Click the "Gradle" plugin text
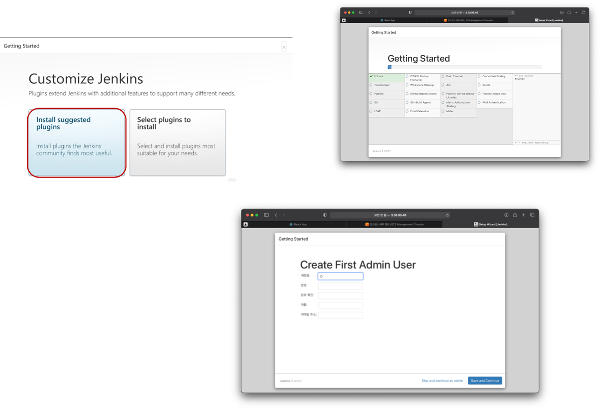The height and width of the screenshot is (410, 600). click(x=486, y=85)
